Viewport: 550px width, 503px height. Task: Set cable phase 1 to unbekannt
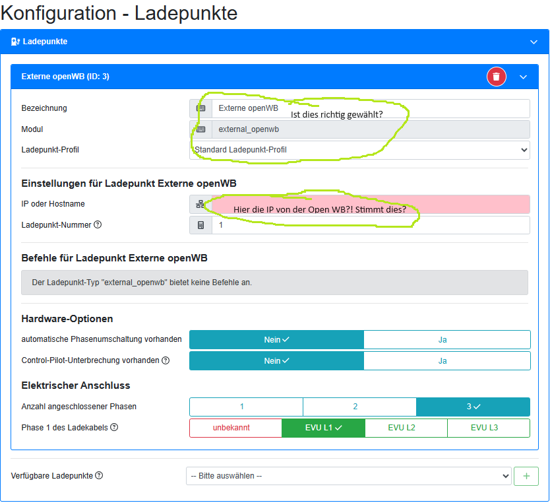(235, 428)
